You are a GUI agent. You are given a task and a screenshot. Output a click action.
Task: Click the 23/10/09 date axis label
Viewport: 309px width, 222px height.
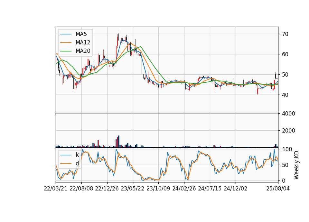point(158,189)
